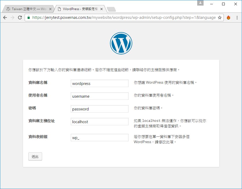Open the flame extension icon
The height and width of the screenshot is (189, 242).
tap(228, 18)
